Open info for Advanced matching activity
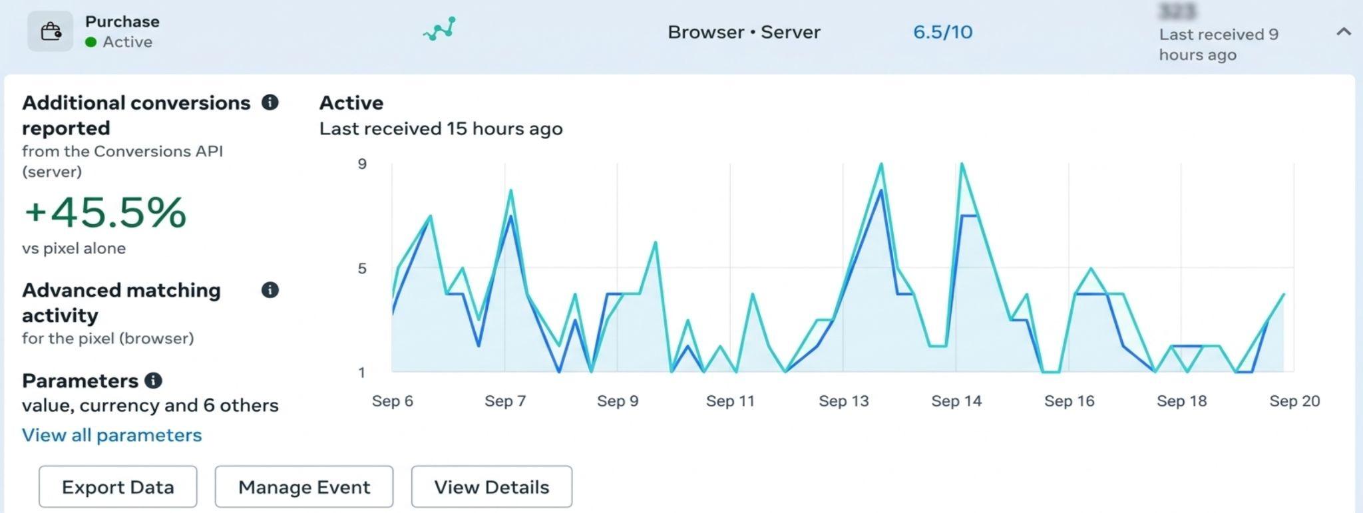Screen dimensions: 1363x513 [x=270, y=290]
